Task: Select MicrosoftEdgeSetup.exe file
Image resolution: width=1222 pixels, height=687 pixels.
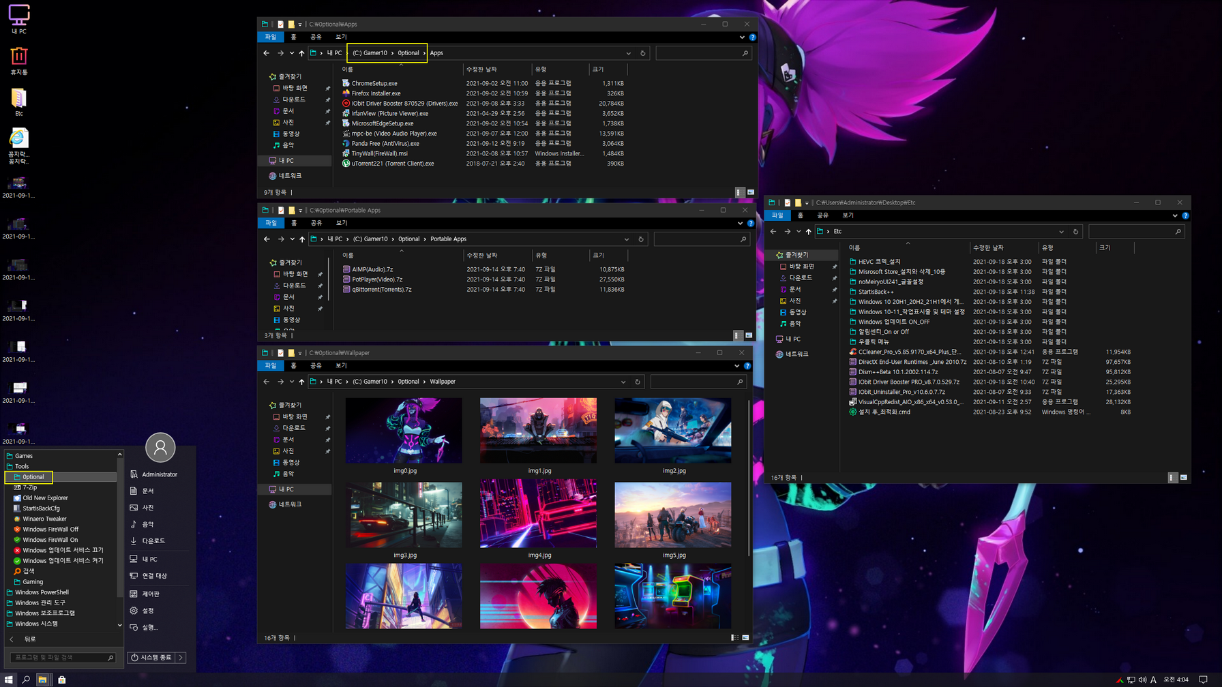Action: pyautogui.click(x=382, y=123)
